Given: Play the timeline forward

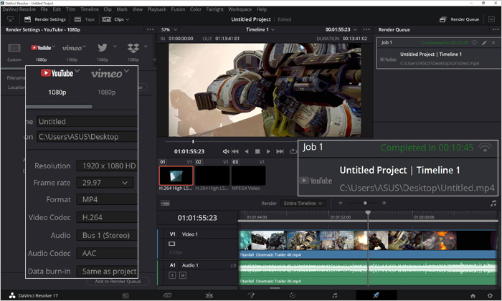Looking at the screenshot, I should point(268,151).
